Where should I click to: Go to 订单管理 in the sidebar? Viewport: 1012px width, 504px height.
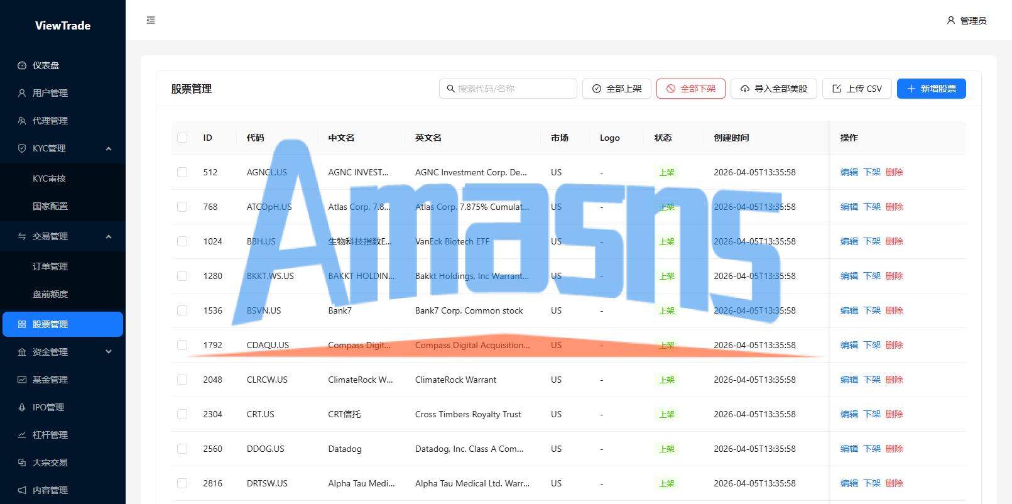pos(63,266)
